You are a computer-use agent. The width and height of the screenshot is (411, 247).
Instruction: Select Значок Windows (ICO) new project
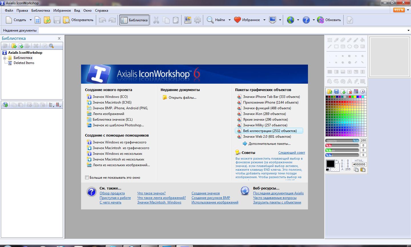tap(110, 97)
